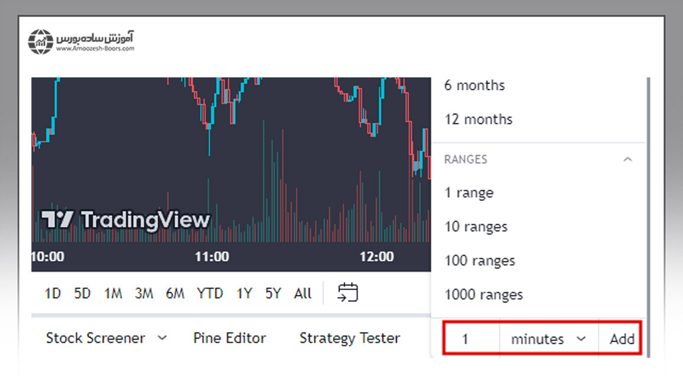The width and height of the screenshot is (683, 384).
Task: Show All time range on chart
Action: point(302,294)
